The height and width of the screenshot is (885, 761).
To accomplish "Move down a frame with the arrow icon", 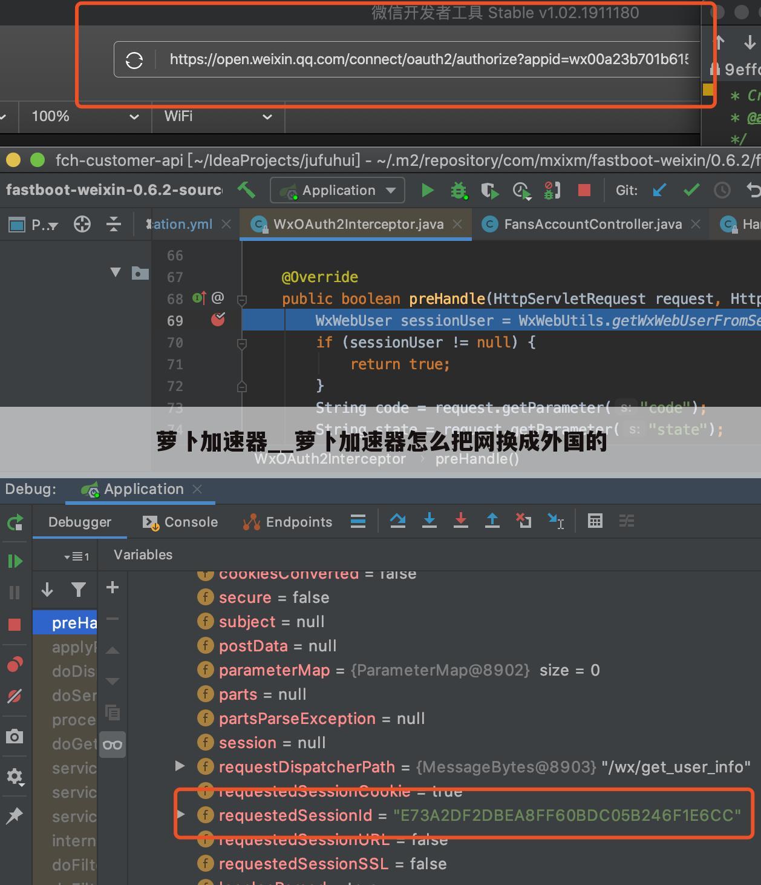I will [47, 589].
